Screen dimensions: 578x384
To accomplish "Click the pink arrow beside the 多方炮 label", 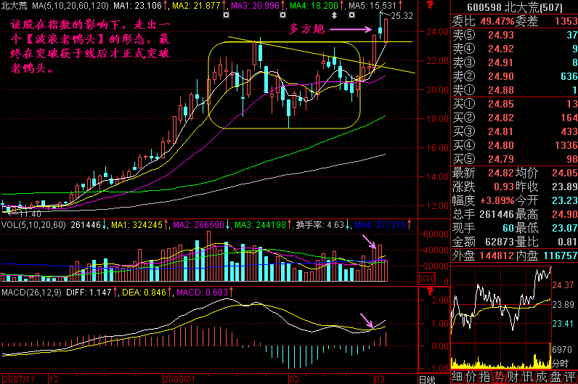I will point(351,30).
